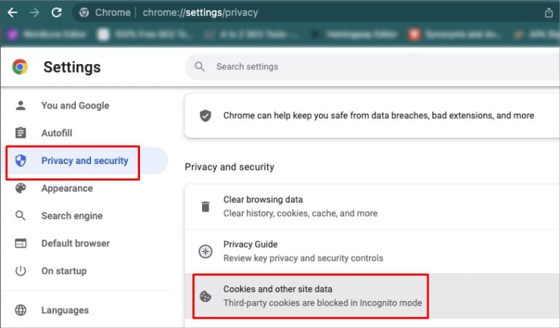This screenshot has height=328, width=560.
Task: Click the Privacy Guide compass icon
Action: tap(206, 251)
